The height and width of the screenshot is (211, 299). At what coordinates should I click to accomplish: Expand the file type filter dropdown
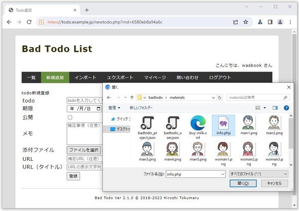[x=258, y=174]
